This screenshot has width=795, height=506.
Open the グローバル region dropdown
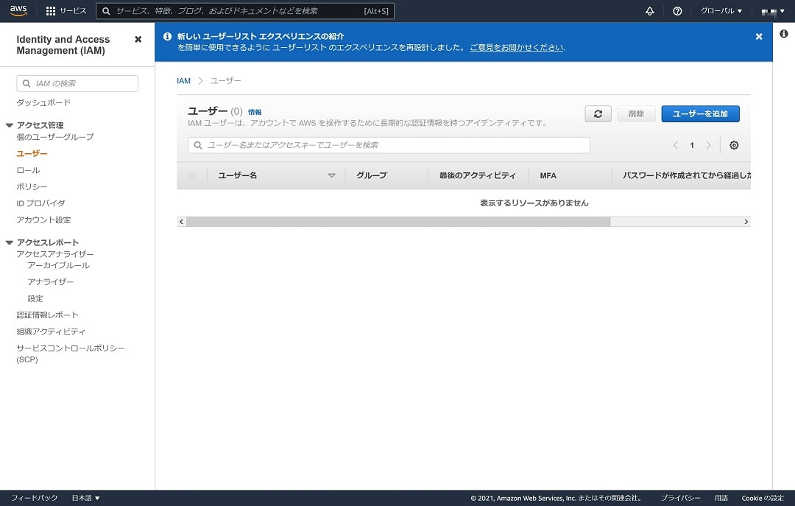click(x=721, y=10)
